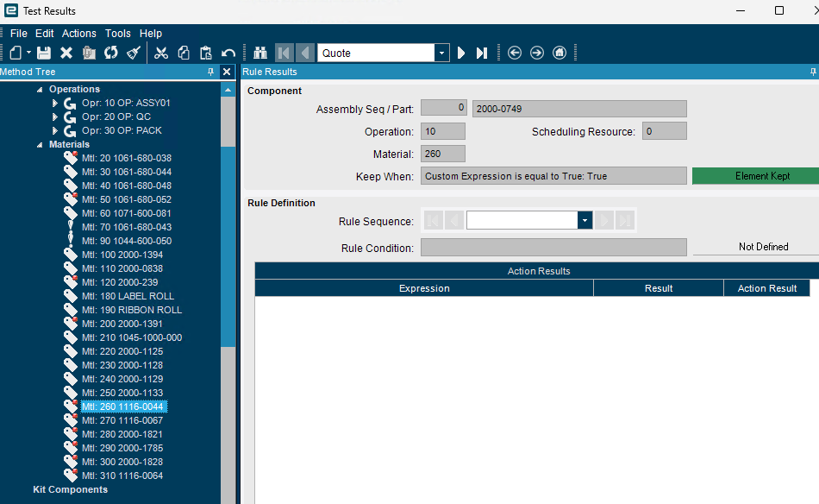Screen dimensions: 819x504
Task: Expand Opr: 10 OP: ASSY01 node
Action: (55, 103)
